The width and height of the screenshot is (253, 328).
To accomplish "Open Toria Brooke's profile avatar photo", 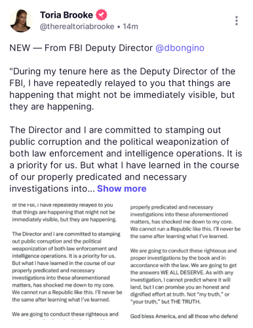I will tap(21, 21).
